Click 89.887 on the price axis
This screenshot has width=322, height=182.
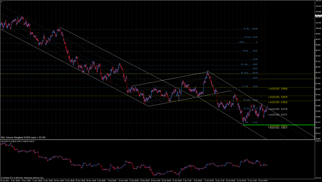[319, 139]
